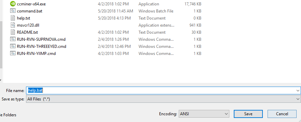The height and width of the screenshot is (122, 301).
Task: Select the ccminer-x64.exe application icon
Action: [13, 4]
